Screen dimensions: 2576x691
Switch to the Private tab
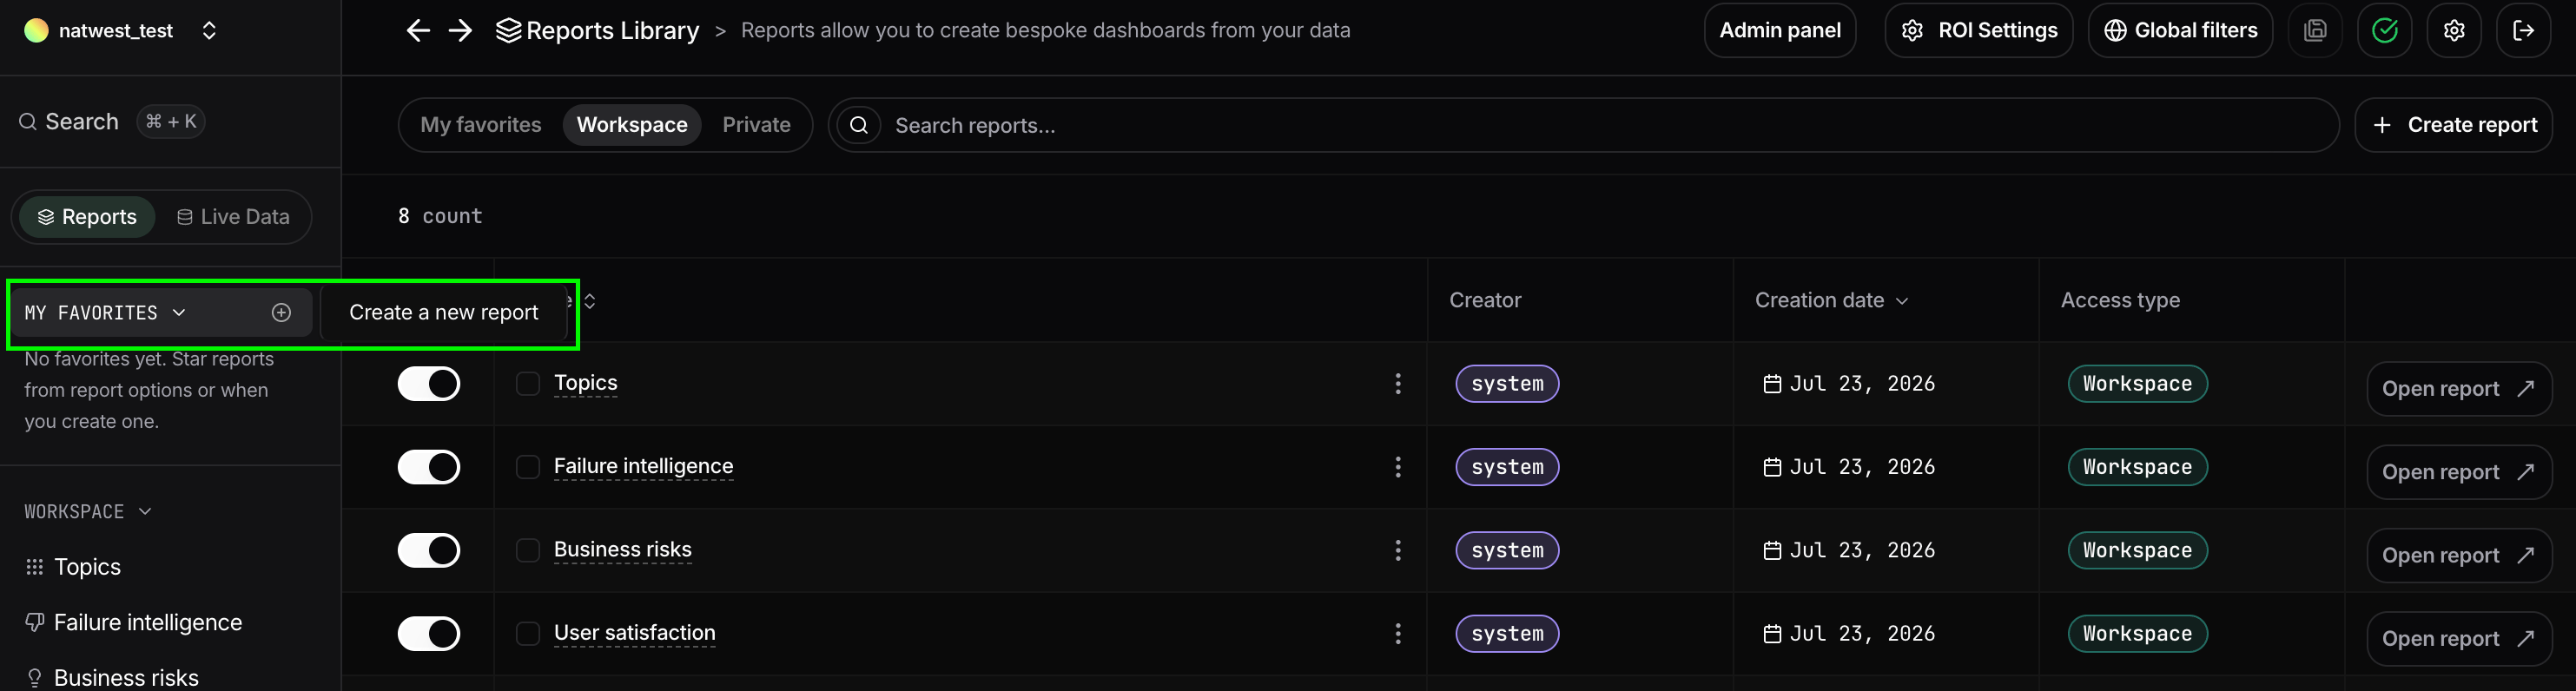pos(756,125)
